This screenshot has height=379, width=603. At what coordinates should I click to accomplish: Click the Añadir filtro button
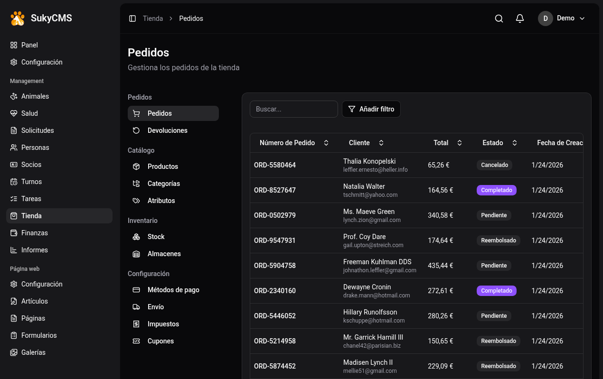371,109
